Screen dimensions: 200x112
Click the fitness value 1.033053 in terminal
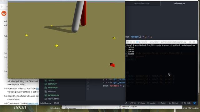[x=130, y=54]
